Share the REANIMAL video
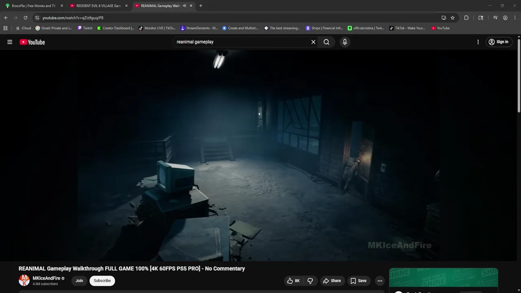Viewport: 521px width, 293px height. (x=332, y=281)
